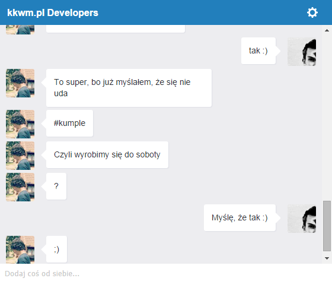This screenshot has height=297, width=332.
Task: Click the avatar next to 'tak :)' message
Action: pyautogui.click(x=302, y=52)
